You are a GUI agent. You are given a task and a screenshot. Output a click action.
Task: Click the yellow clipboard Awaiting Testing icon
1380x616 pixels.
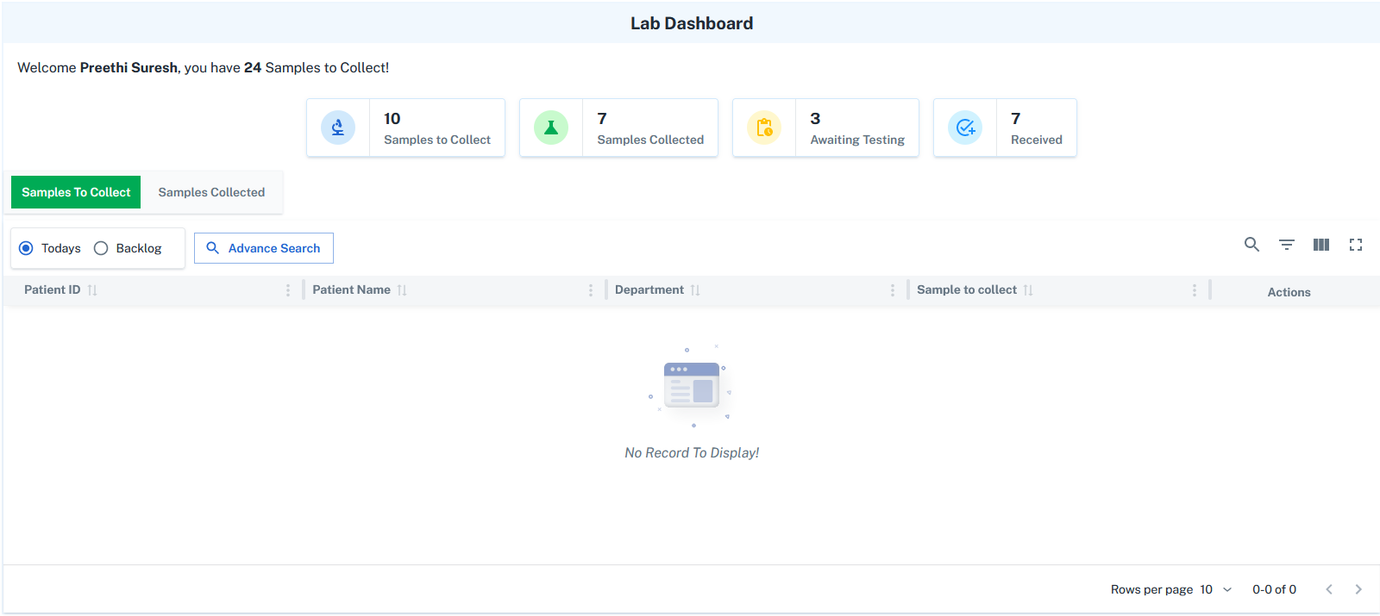(x=764, y=128)
